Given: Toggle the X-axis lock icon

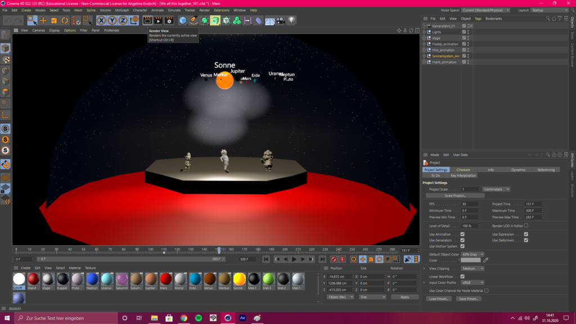Looking at the screenshot, I should pyautogui.click(x=101, y=21).
